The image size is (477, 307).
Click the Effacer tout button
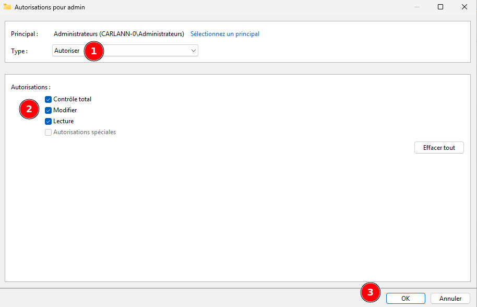tap(439, 148)
